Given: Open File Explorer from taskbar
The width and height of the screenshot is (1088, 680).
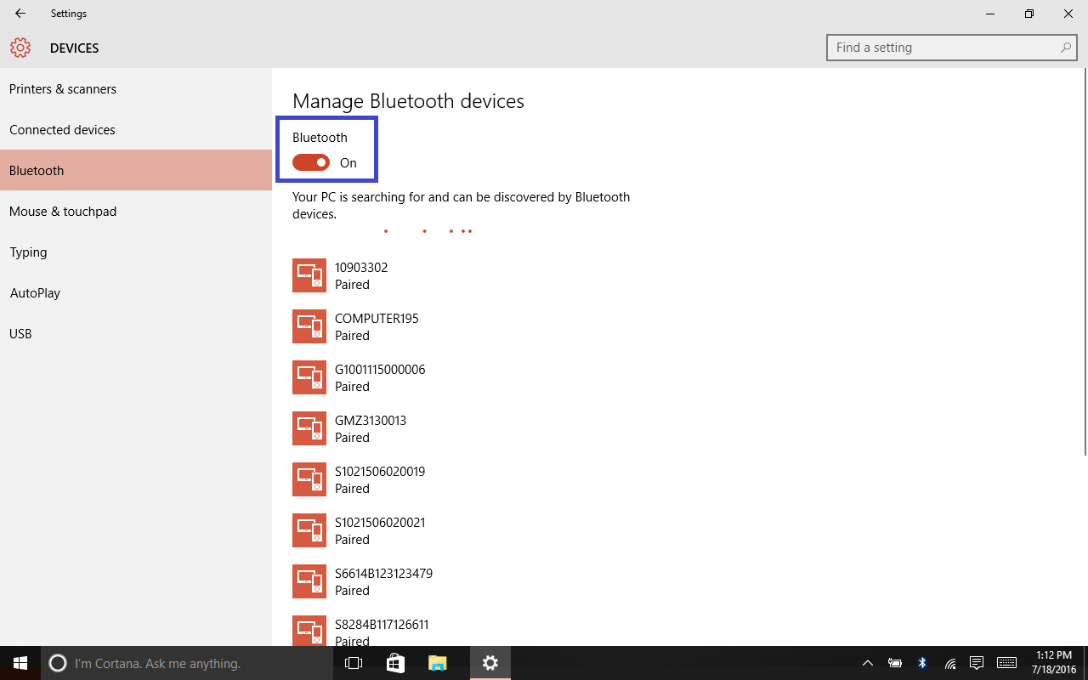Looking at the screenshot, I should click(437, 663).
